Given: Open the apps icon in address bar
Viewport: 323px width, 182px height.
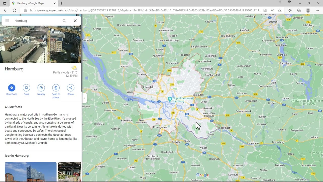Looking at the screenshot, I should [265, 10].
